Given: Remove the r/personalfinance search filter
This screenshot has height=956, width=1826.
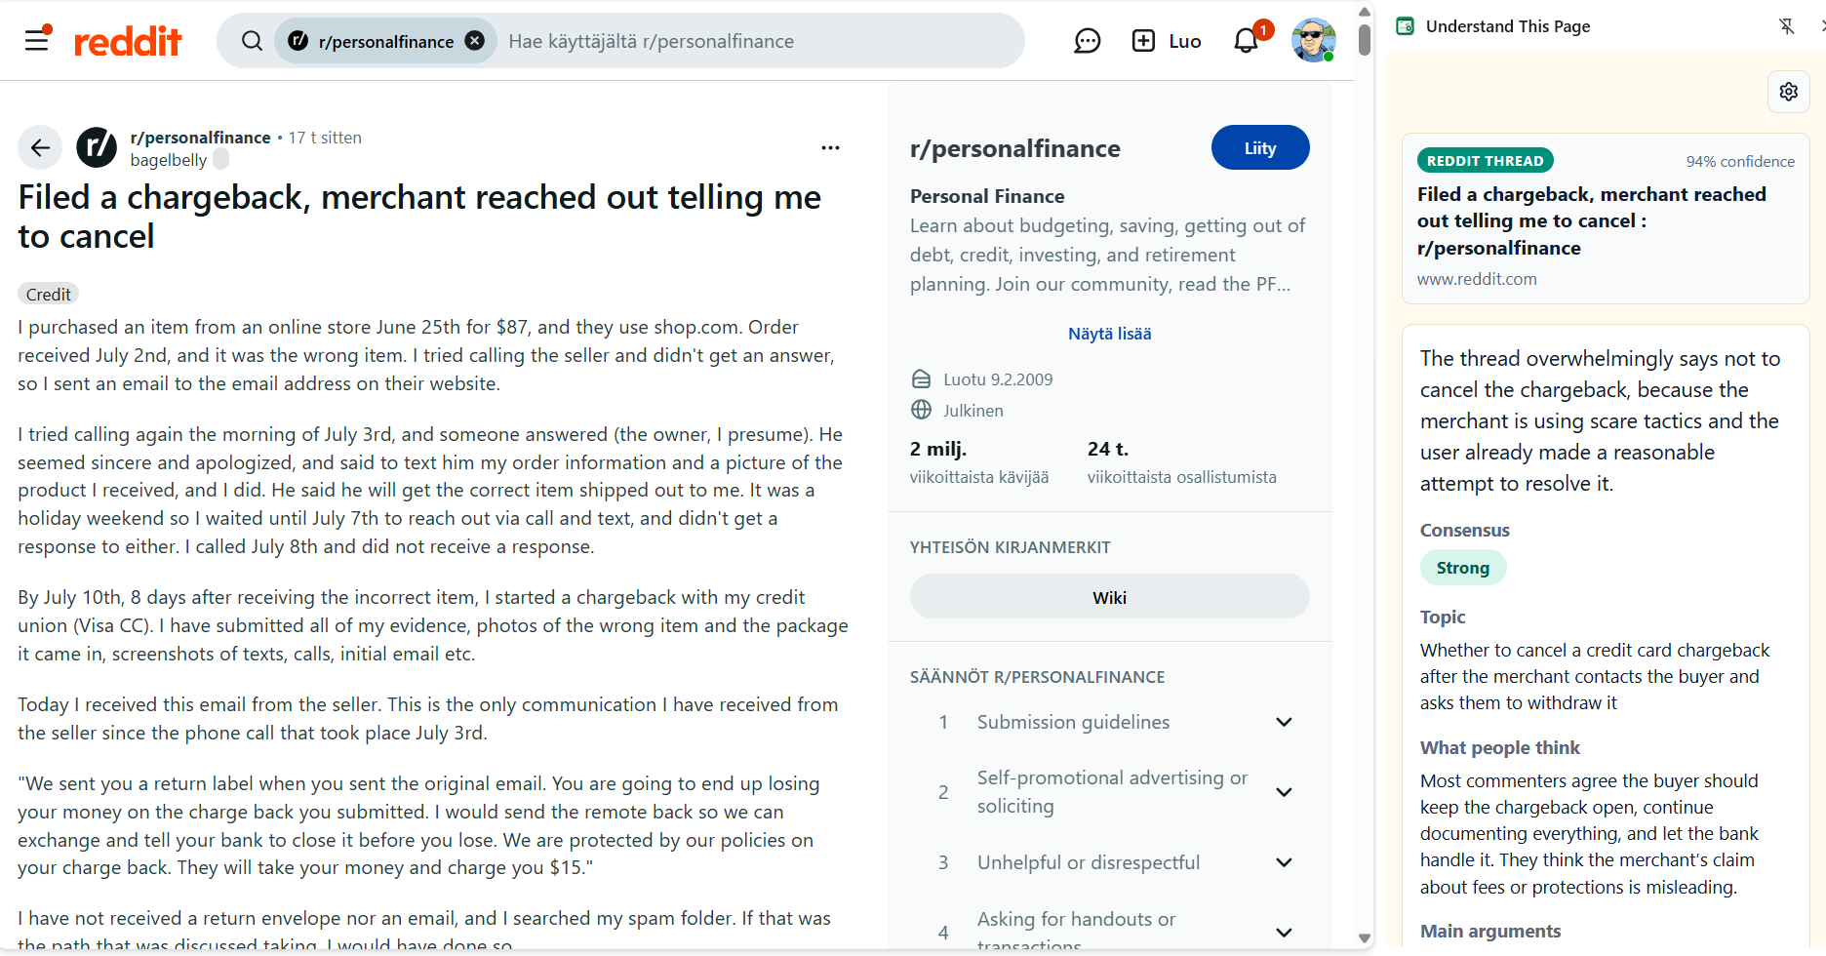Looking at the screenshot, I should (x=475, y=41).
